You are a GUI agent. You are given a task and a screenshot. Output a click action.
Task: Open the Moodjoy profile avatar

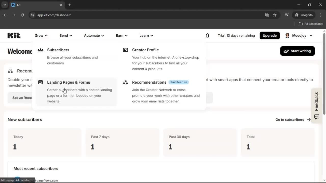[287, 36]
